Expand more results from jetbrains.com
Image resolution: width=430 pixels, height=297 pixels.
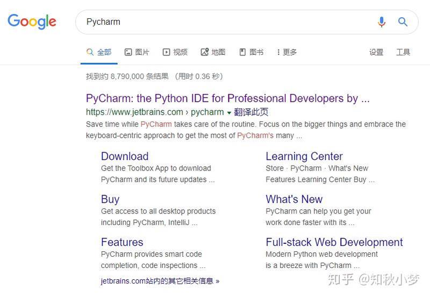pos(160,281)
